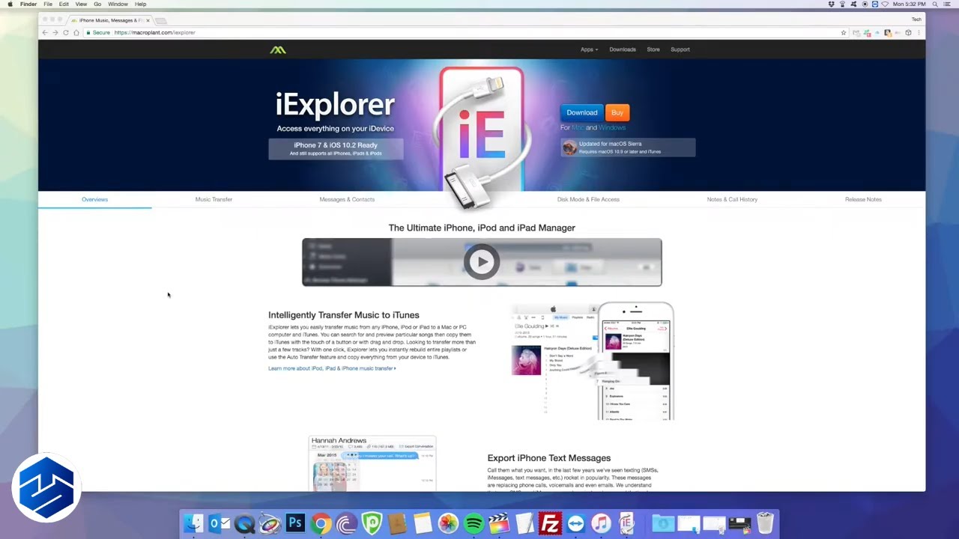This screenshot has width=959, height=539.
Task: Open iExplorer app from the dock
Action: pyautogui.click(x=626, y=523)
